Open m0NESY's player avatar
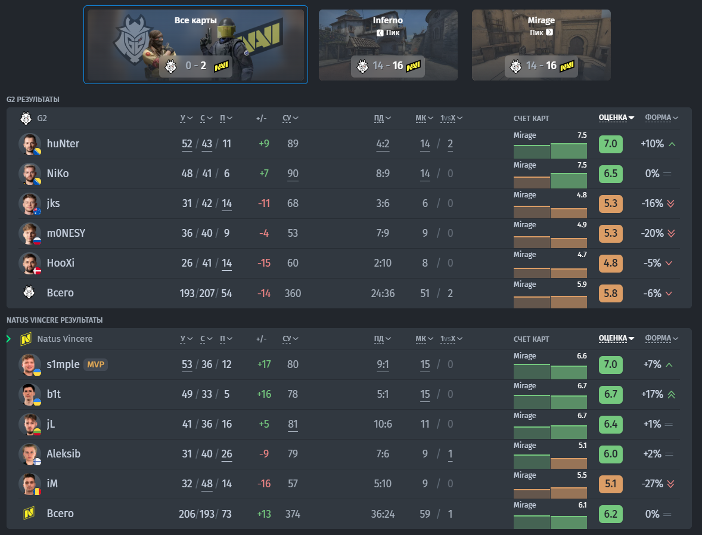The image size is (702, 535). (30, 233)
